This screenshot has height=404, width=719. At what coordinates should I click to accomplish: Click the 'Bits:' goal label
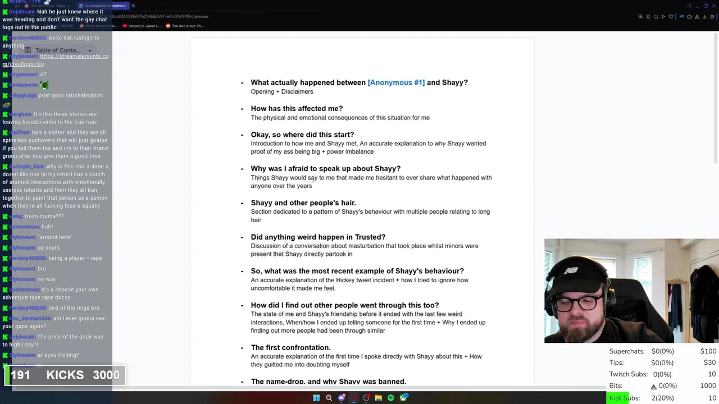[x=615, y=386]
